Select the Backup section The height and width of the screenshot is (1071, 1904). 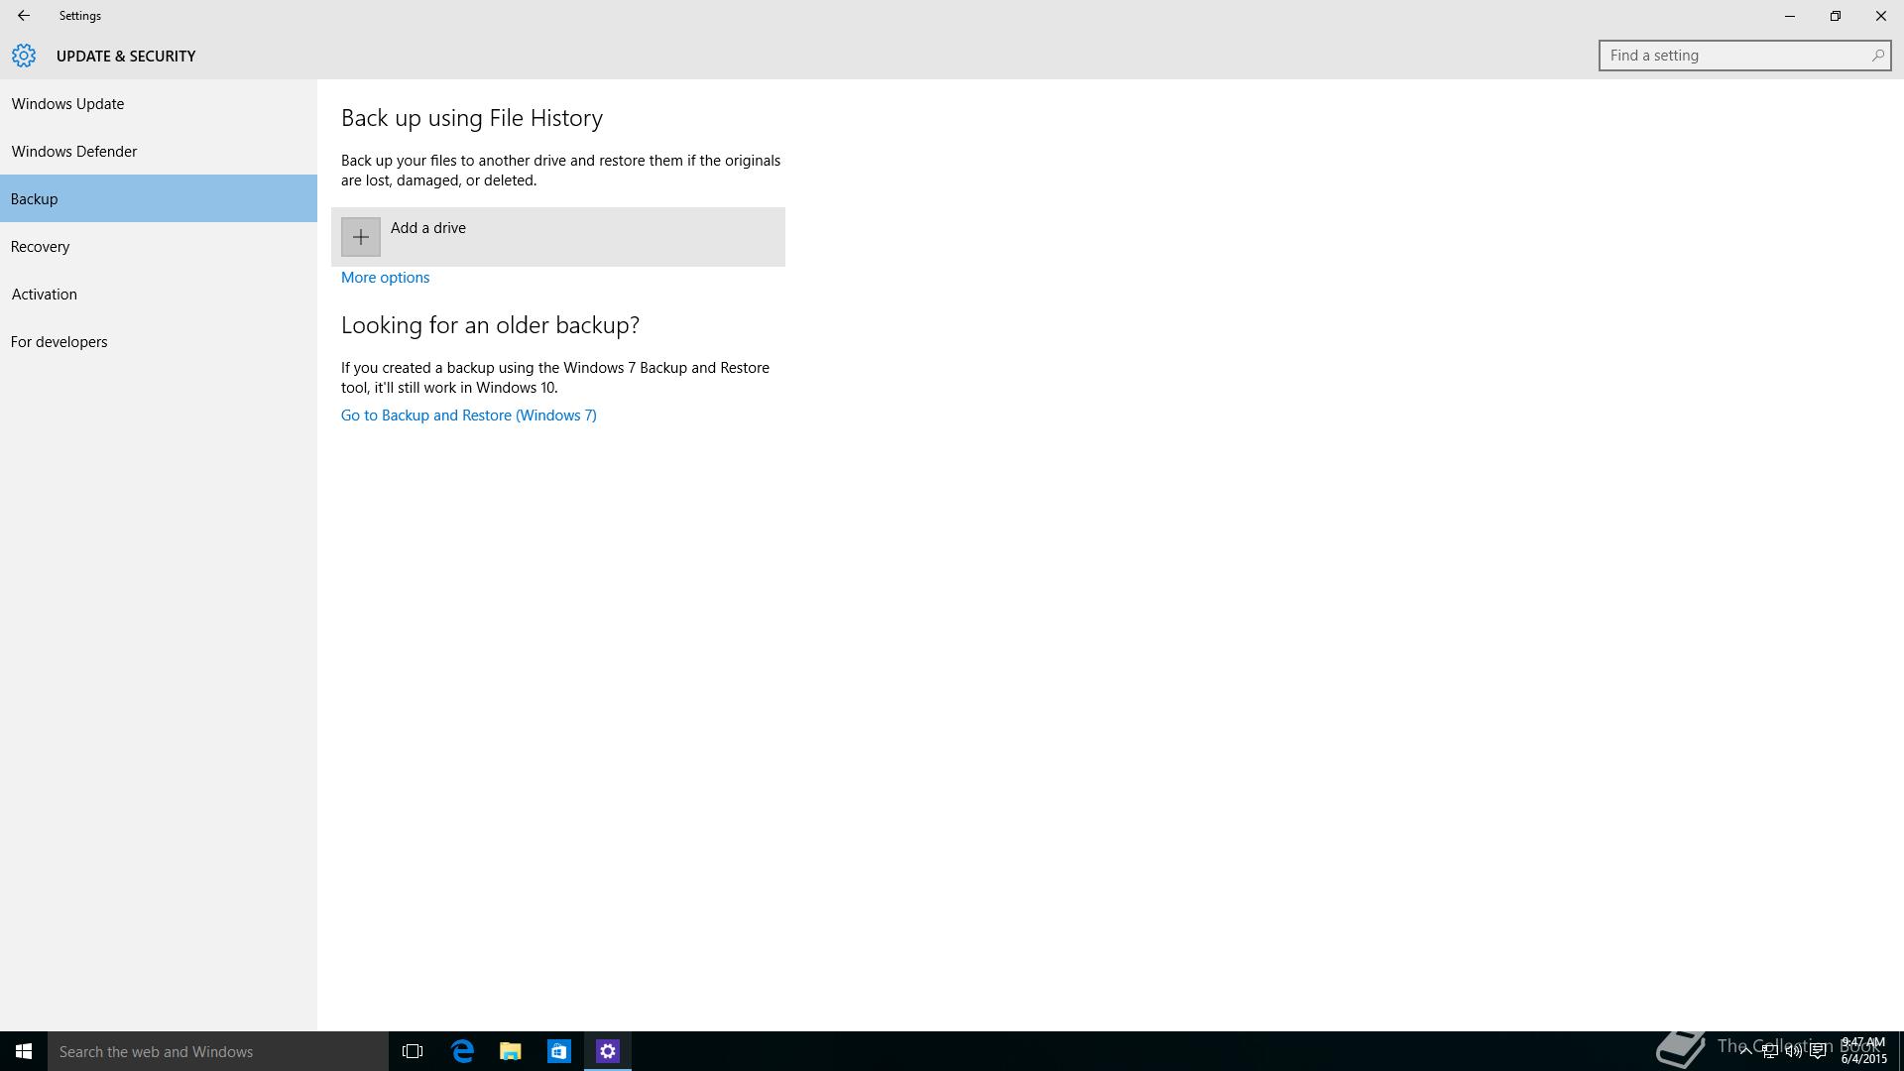pos(159,198)
